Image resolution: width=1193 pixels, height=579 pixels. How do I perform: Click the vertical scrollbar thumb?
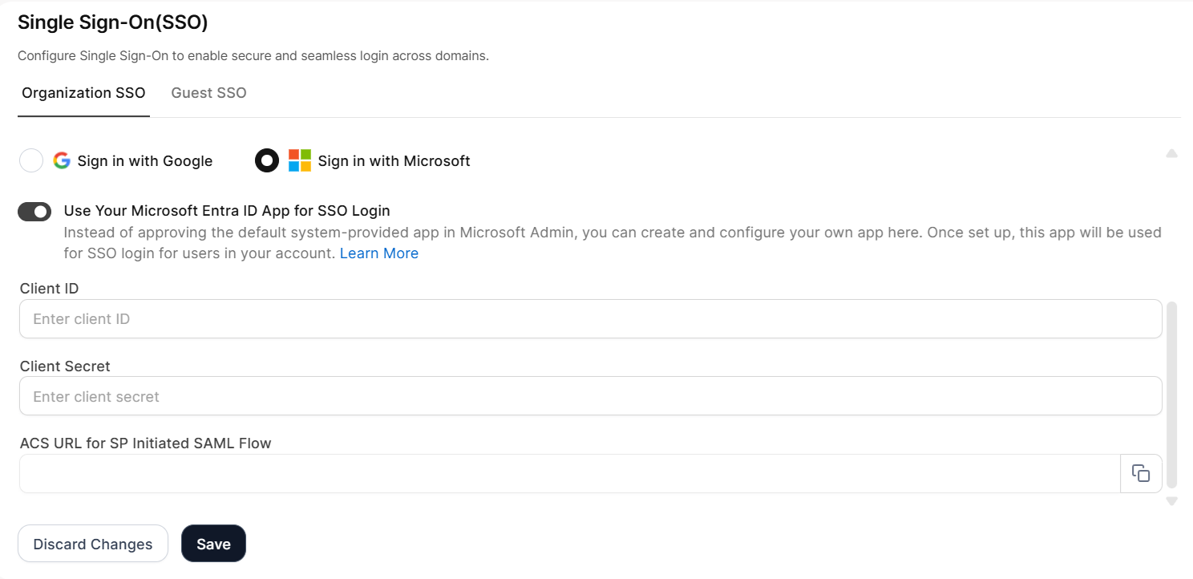point(1171,393)
